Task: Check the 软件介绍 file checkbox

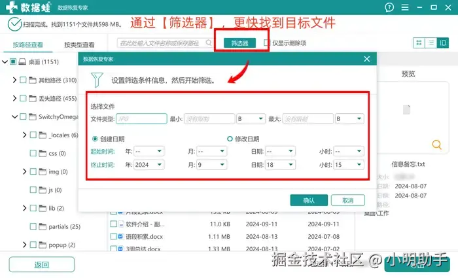Action: coord(114,224)
